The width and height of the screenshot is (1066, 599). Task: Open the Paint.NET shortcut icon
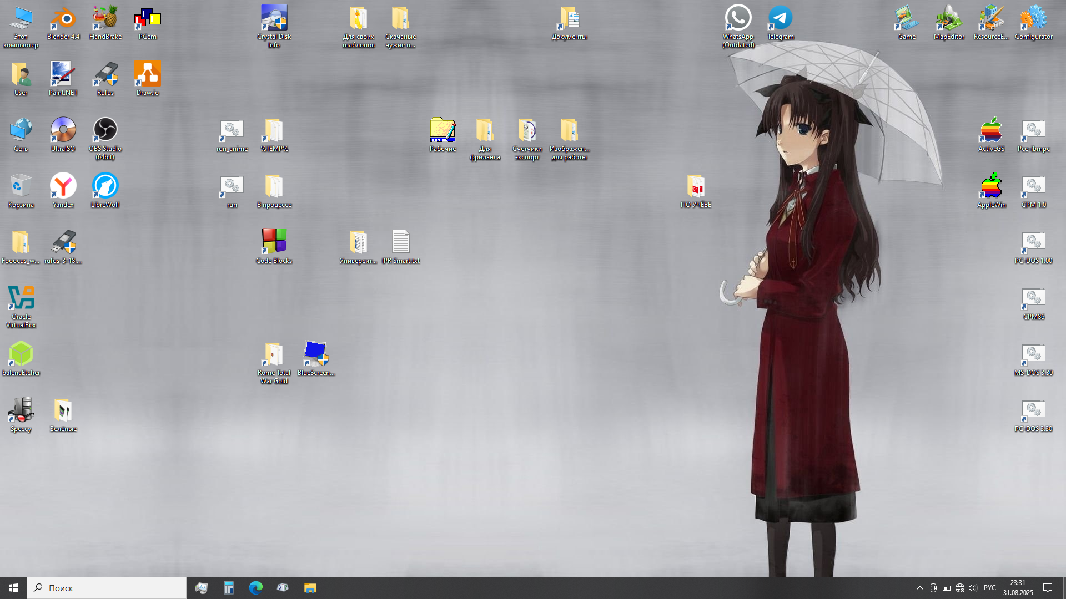[x=63, y=79]
